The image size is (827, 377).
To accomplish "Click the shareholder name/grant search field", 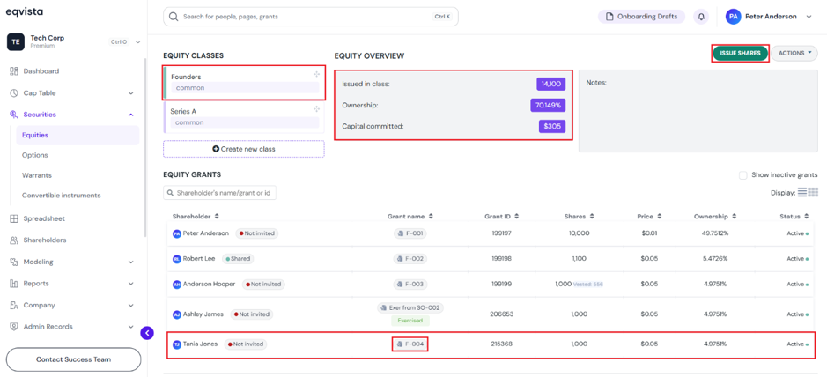I will 220,193.
